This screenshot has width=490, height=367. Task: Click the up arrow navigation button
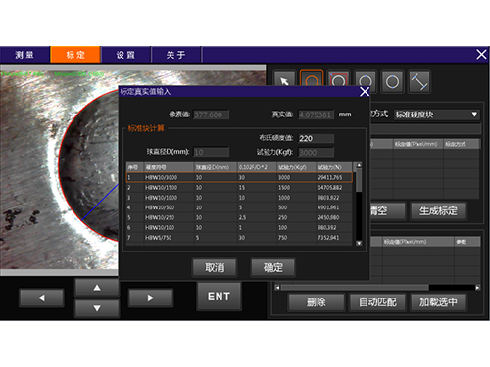[x=97, y=288]
